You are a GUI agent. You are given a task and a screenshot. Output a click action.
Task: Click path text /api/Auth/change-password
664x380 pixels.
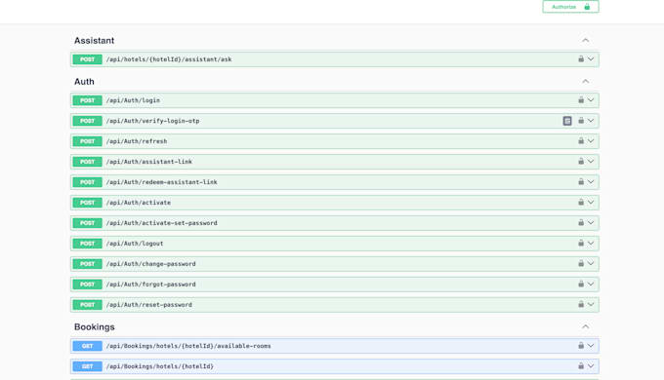tap(151, 264)
